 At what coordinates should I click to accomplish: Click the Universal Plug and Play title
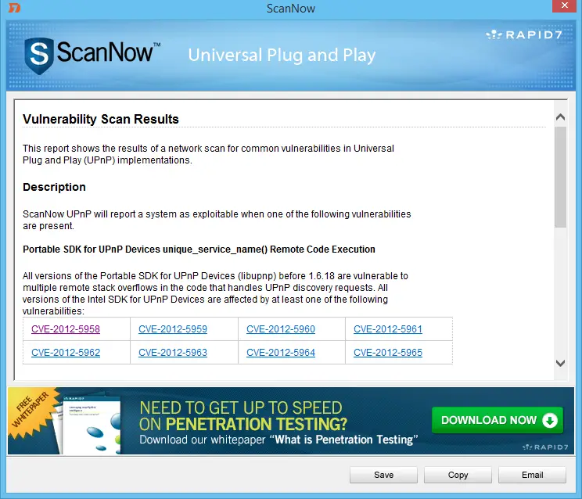pyautogui.click(x=282, y=56)
